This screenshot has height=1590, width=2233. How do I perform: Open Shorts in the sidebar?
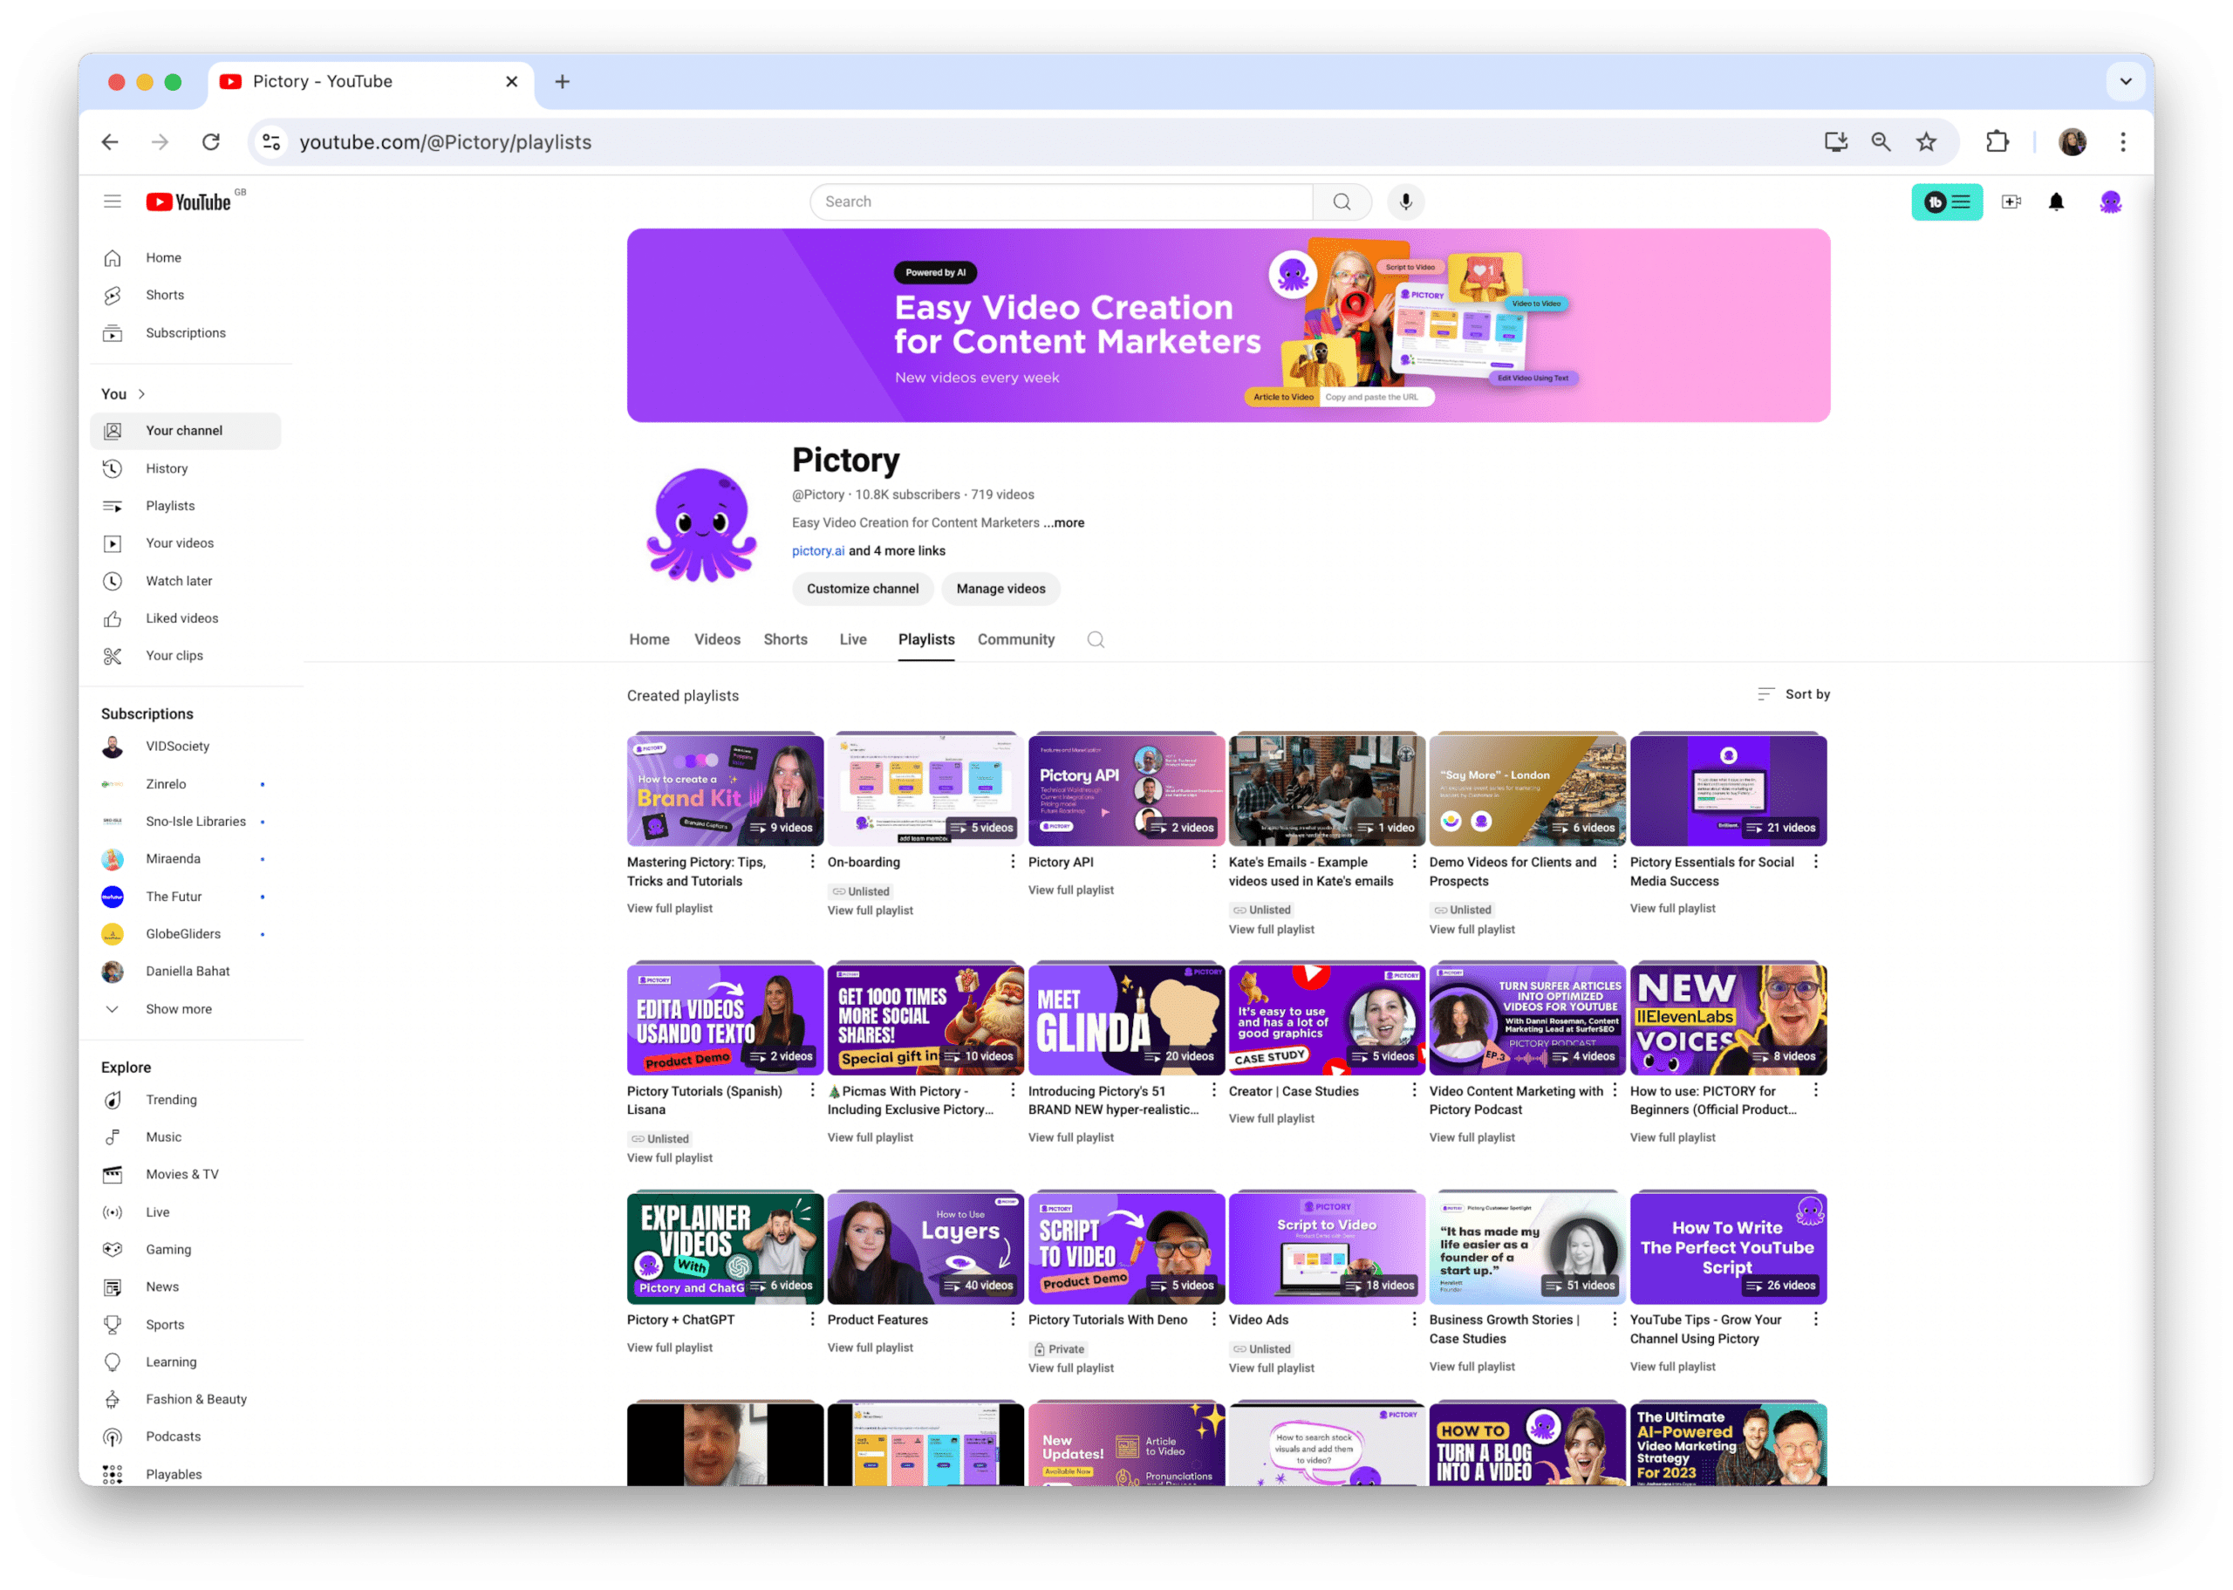pos(186,295)
